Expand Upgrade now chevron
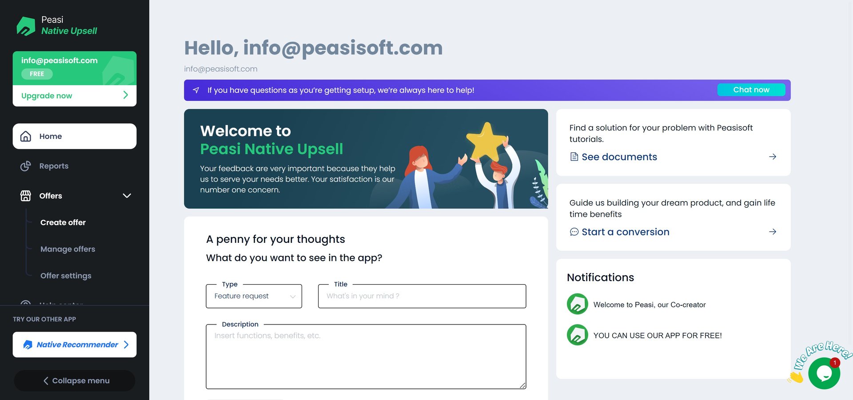853x400 pixels. pyautogui.click(x=126, y=95)
